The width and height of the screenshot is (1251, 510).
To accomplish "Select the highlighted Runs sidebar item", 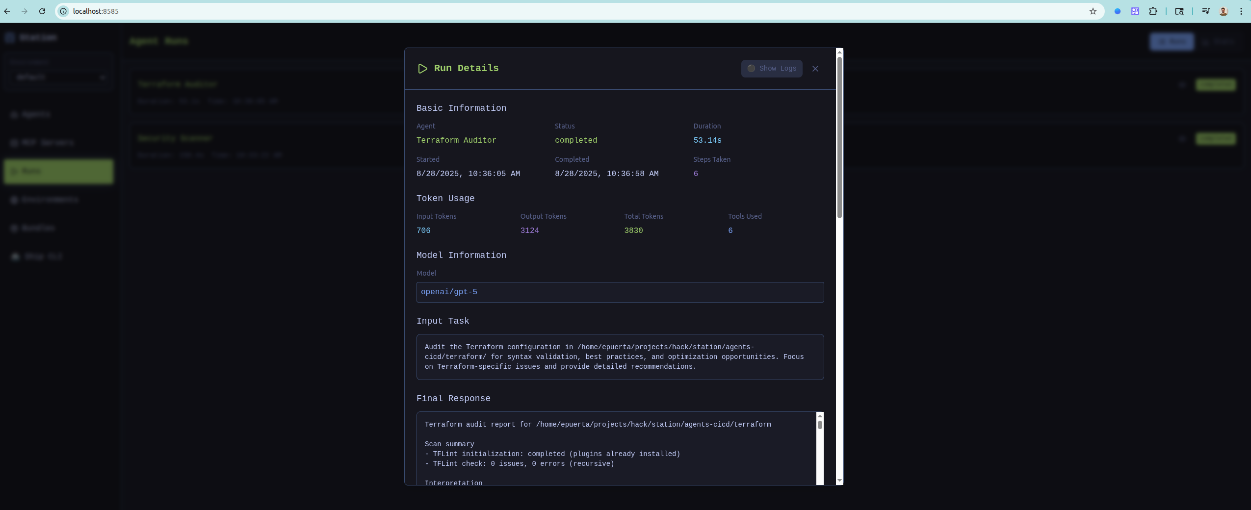I will [58, 171].
